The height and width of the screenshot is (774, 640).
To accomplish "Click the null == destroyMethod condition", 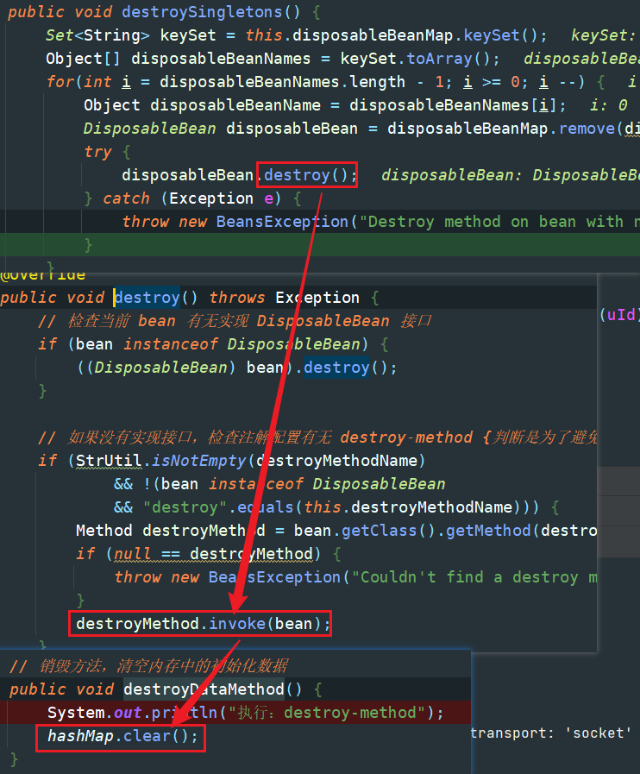I will (214, 554).
